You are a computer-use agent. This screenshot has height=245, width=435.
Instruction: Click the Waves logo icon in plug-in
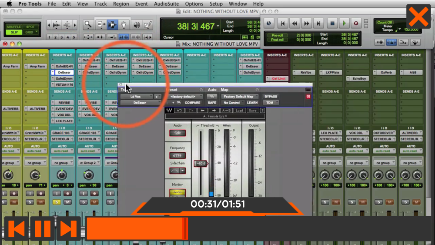click(169, 111)
